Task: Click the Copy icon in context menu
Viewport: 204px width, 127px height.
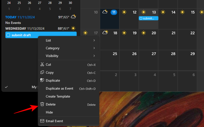Action: 42,72
